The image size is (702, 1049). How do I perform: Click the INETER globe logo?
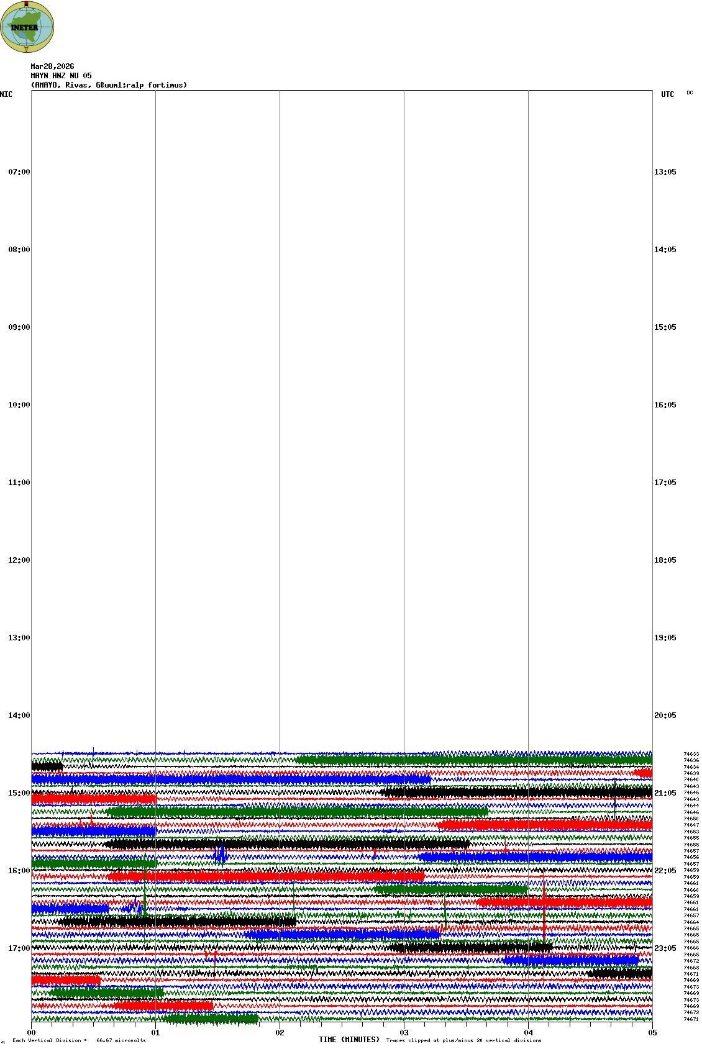[27, 27]
